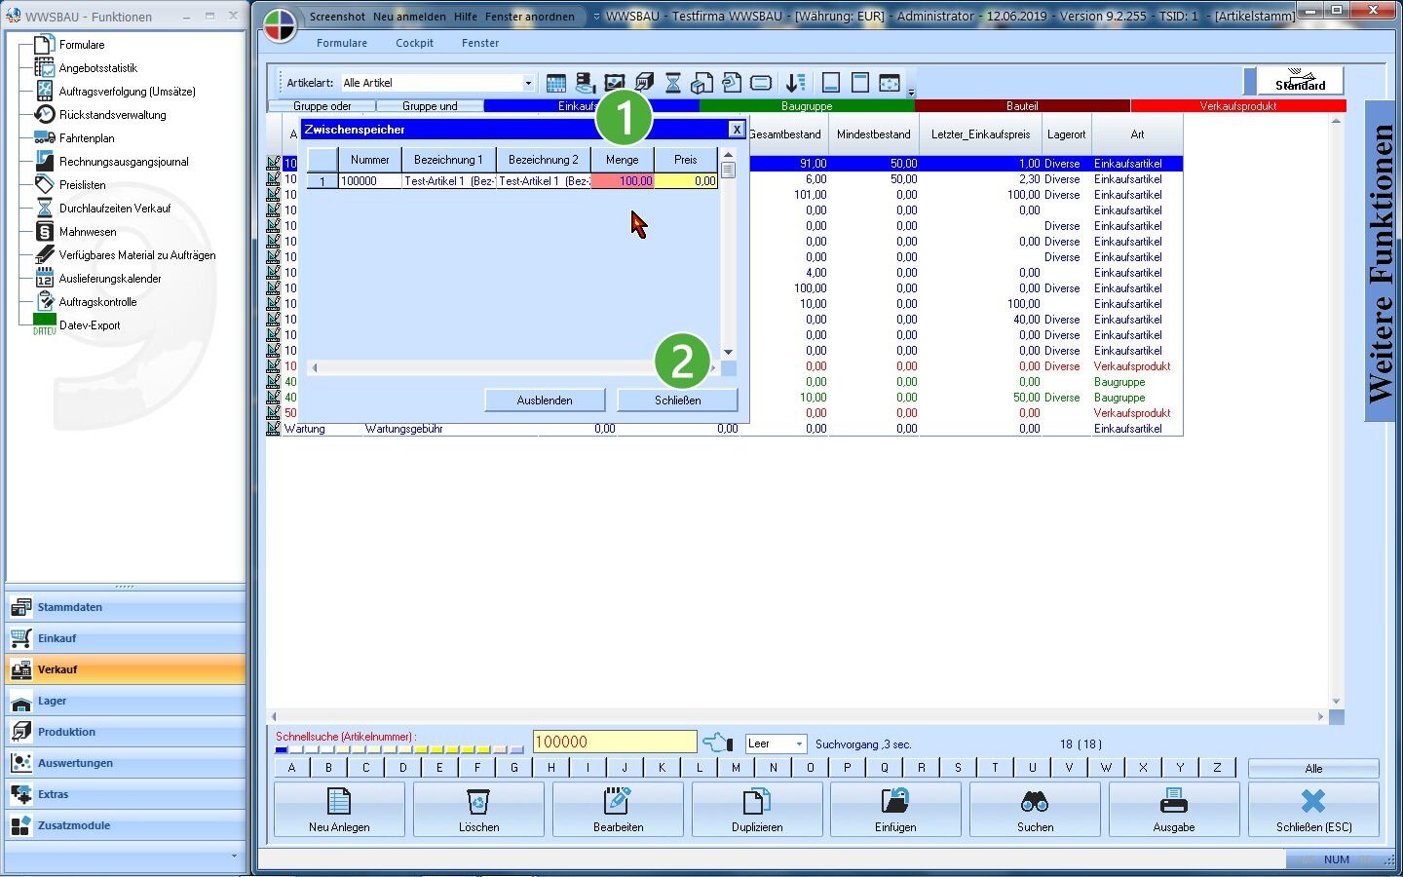Screen dimensions: 1403x877
Task: Click the yellow Preis cell 0,00
Action: click(x=686, y=181)
